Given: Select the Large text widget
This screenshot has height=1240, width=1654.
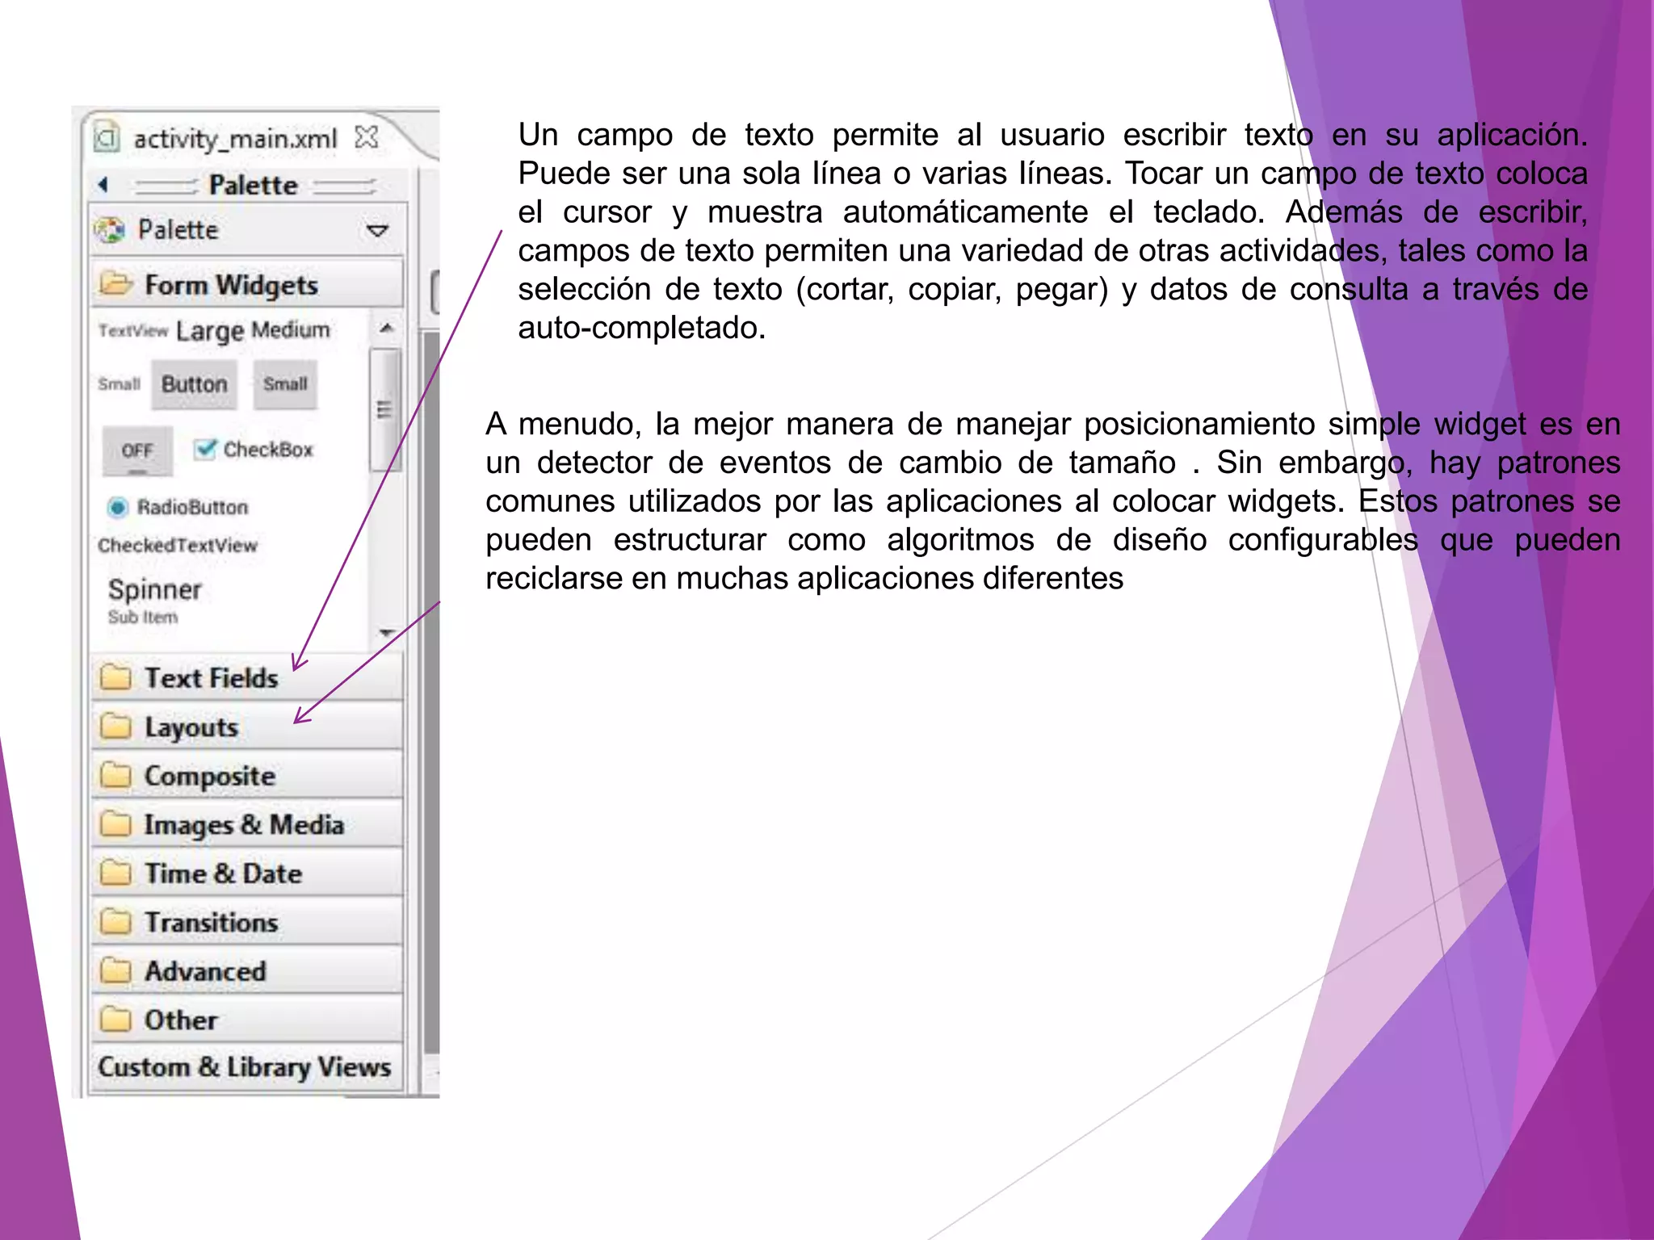Looking at the screenshot, I should click(x=209, y=331).
